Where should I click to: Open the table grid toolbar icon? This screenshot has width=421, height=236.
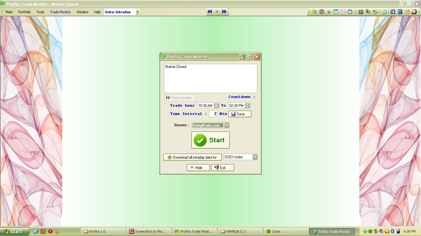(336, 12)
